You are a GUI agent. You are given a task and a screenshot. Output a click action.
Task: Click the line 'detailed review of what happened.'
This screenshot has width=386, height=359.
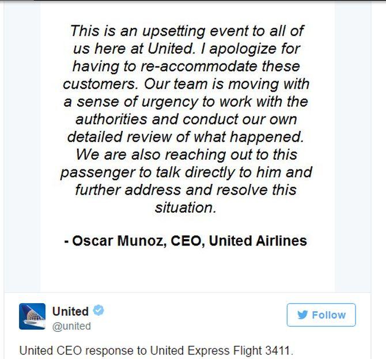[x=186, y=137]
